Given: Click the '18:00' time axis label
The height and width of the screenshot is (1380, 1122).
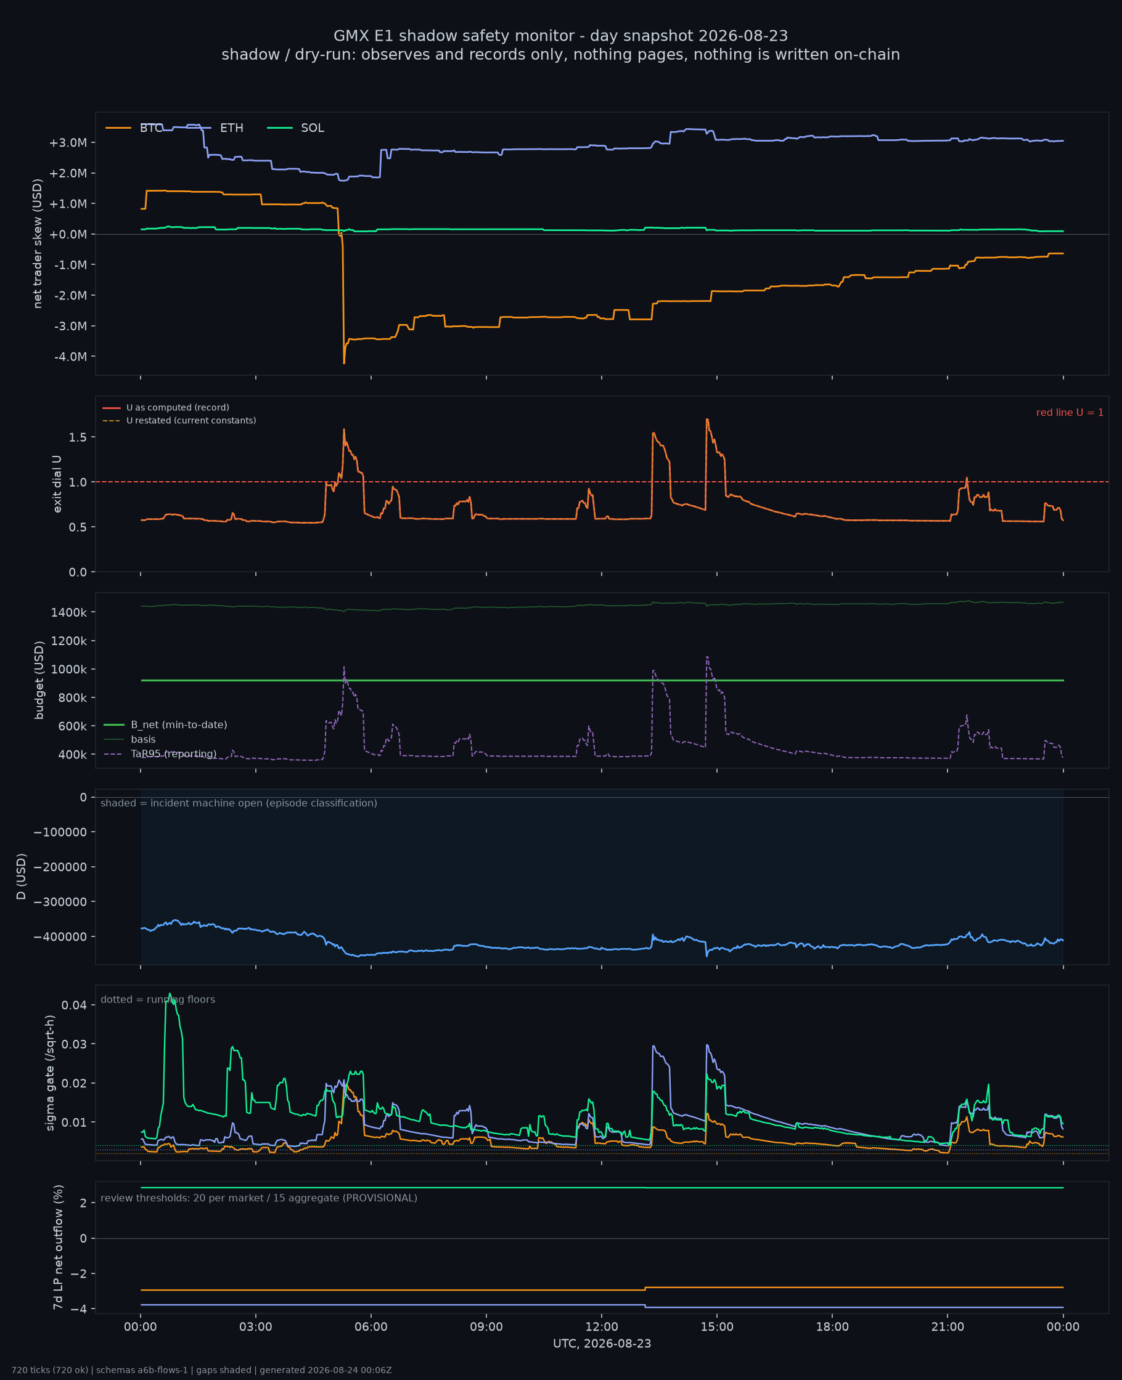Looking at the screenshot, I should (832, 1326).
